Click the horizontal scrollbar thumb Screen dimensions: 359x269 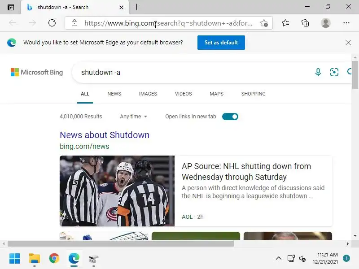[x=121, y=244]
